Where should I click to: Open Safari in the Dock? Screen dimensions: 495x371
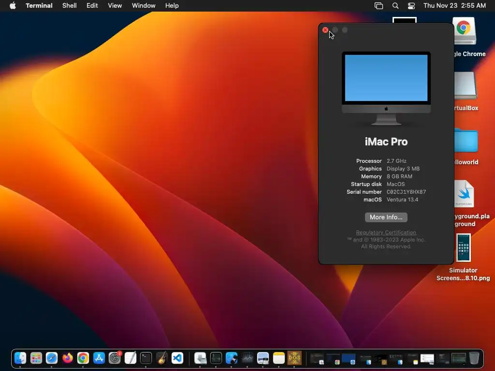click(52, 358)
